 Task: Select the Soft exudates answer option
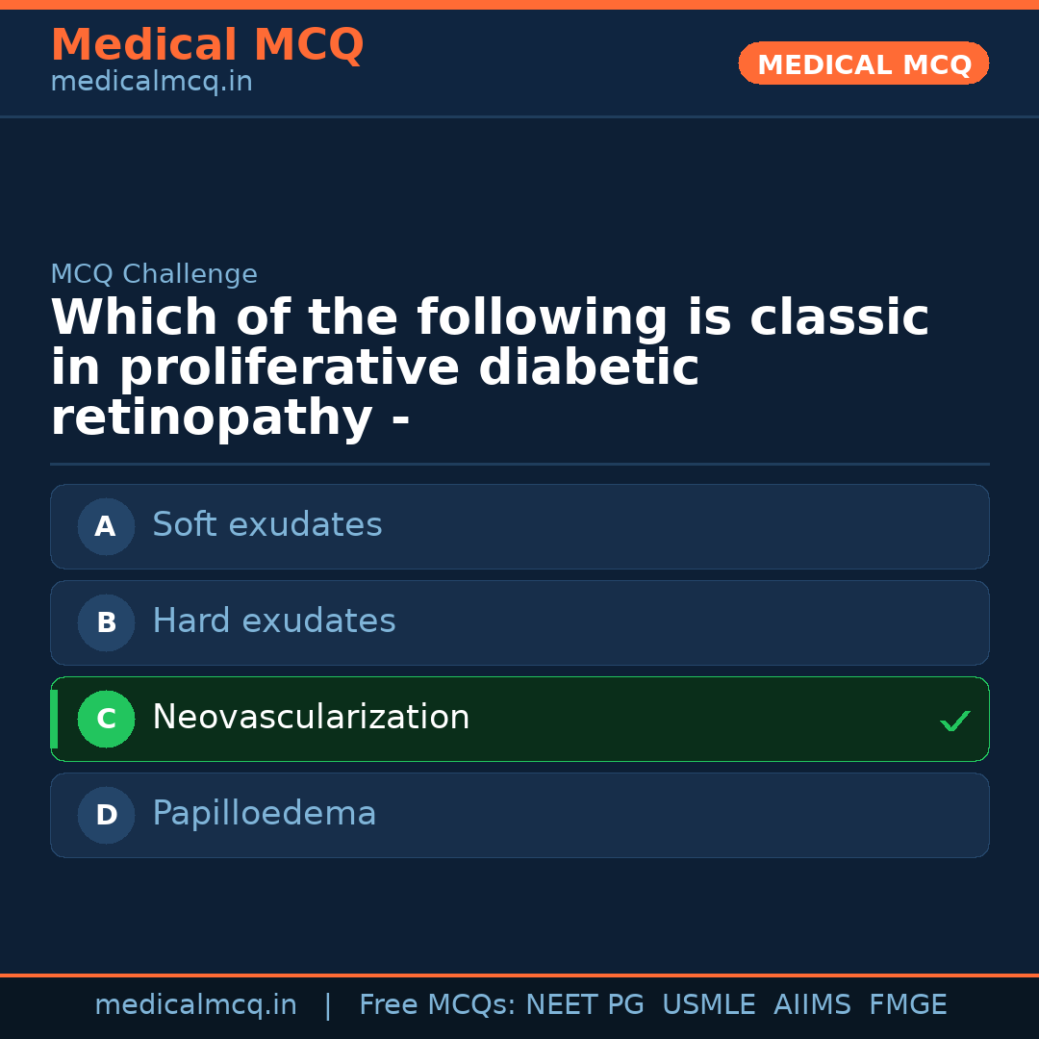267,525
